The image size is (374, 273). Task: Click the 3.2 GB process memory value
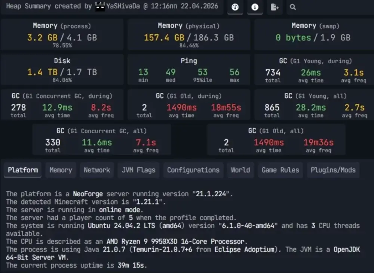43,37
